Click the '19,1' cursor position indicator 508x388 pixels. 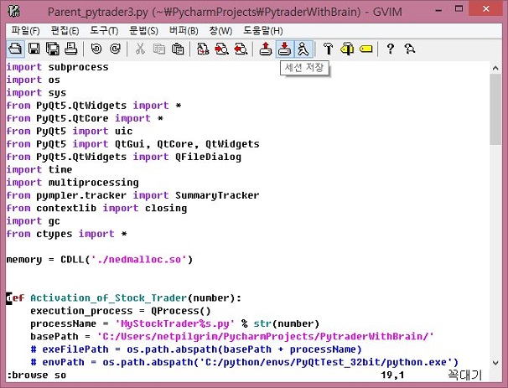click(392, 375)
